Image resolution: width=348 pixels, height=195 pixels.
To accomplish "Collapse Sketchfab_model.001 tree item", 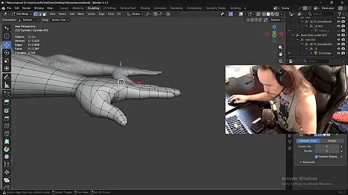I will pyautogui.click(x=293, y=35).
